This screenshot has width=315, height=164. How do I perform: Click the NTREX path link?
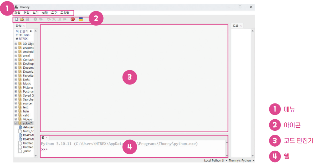(23, 39)
